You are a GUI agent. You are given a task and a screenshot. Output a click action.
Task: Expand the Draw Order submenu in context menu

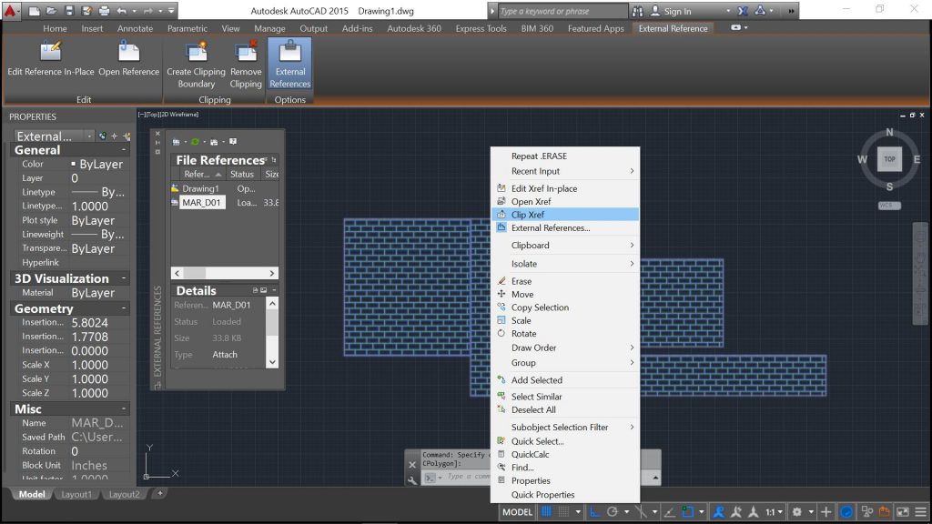pyautogui.click(x=546, y=348)
